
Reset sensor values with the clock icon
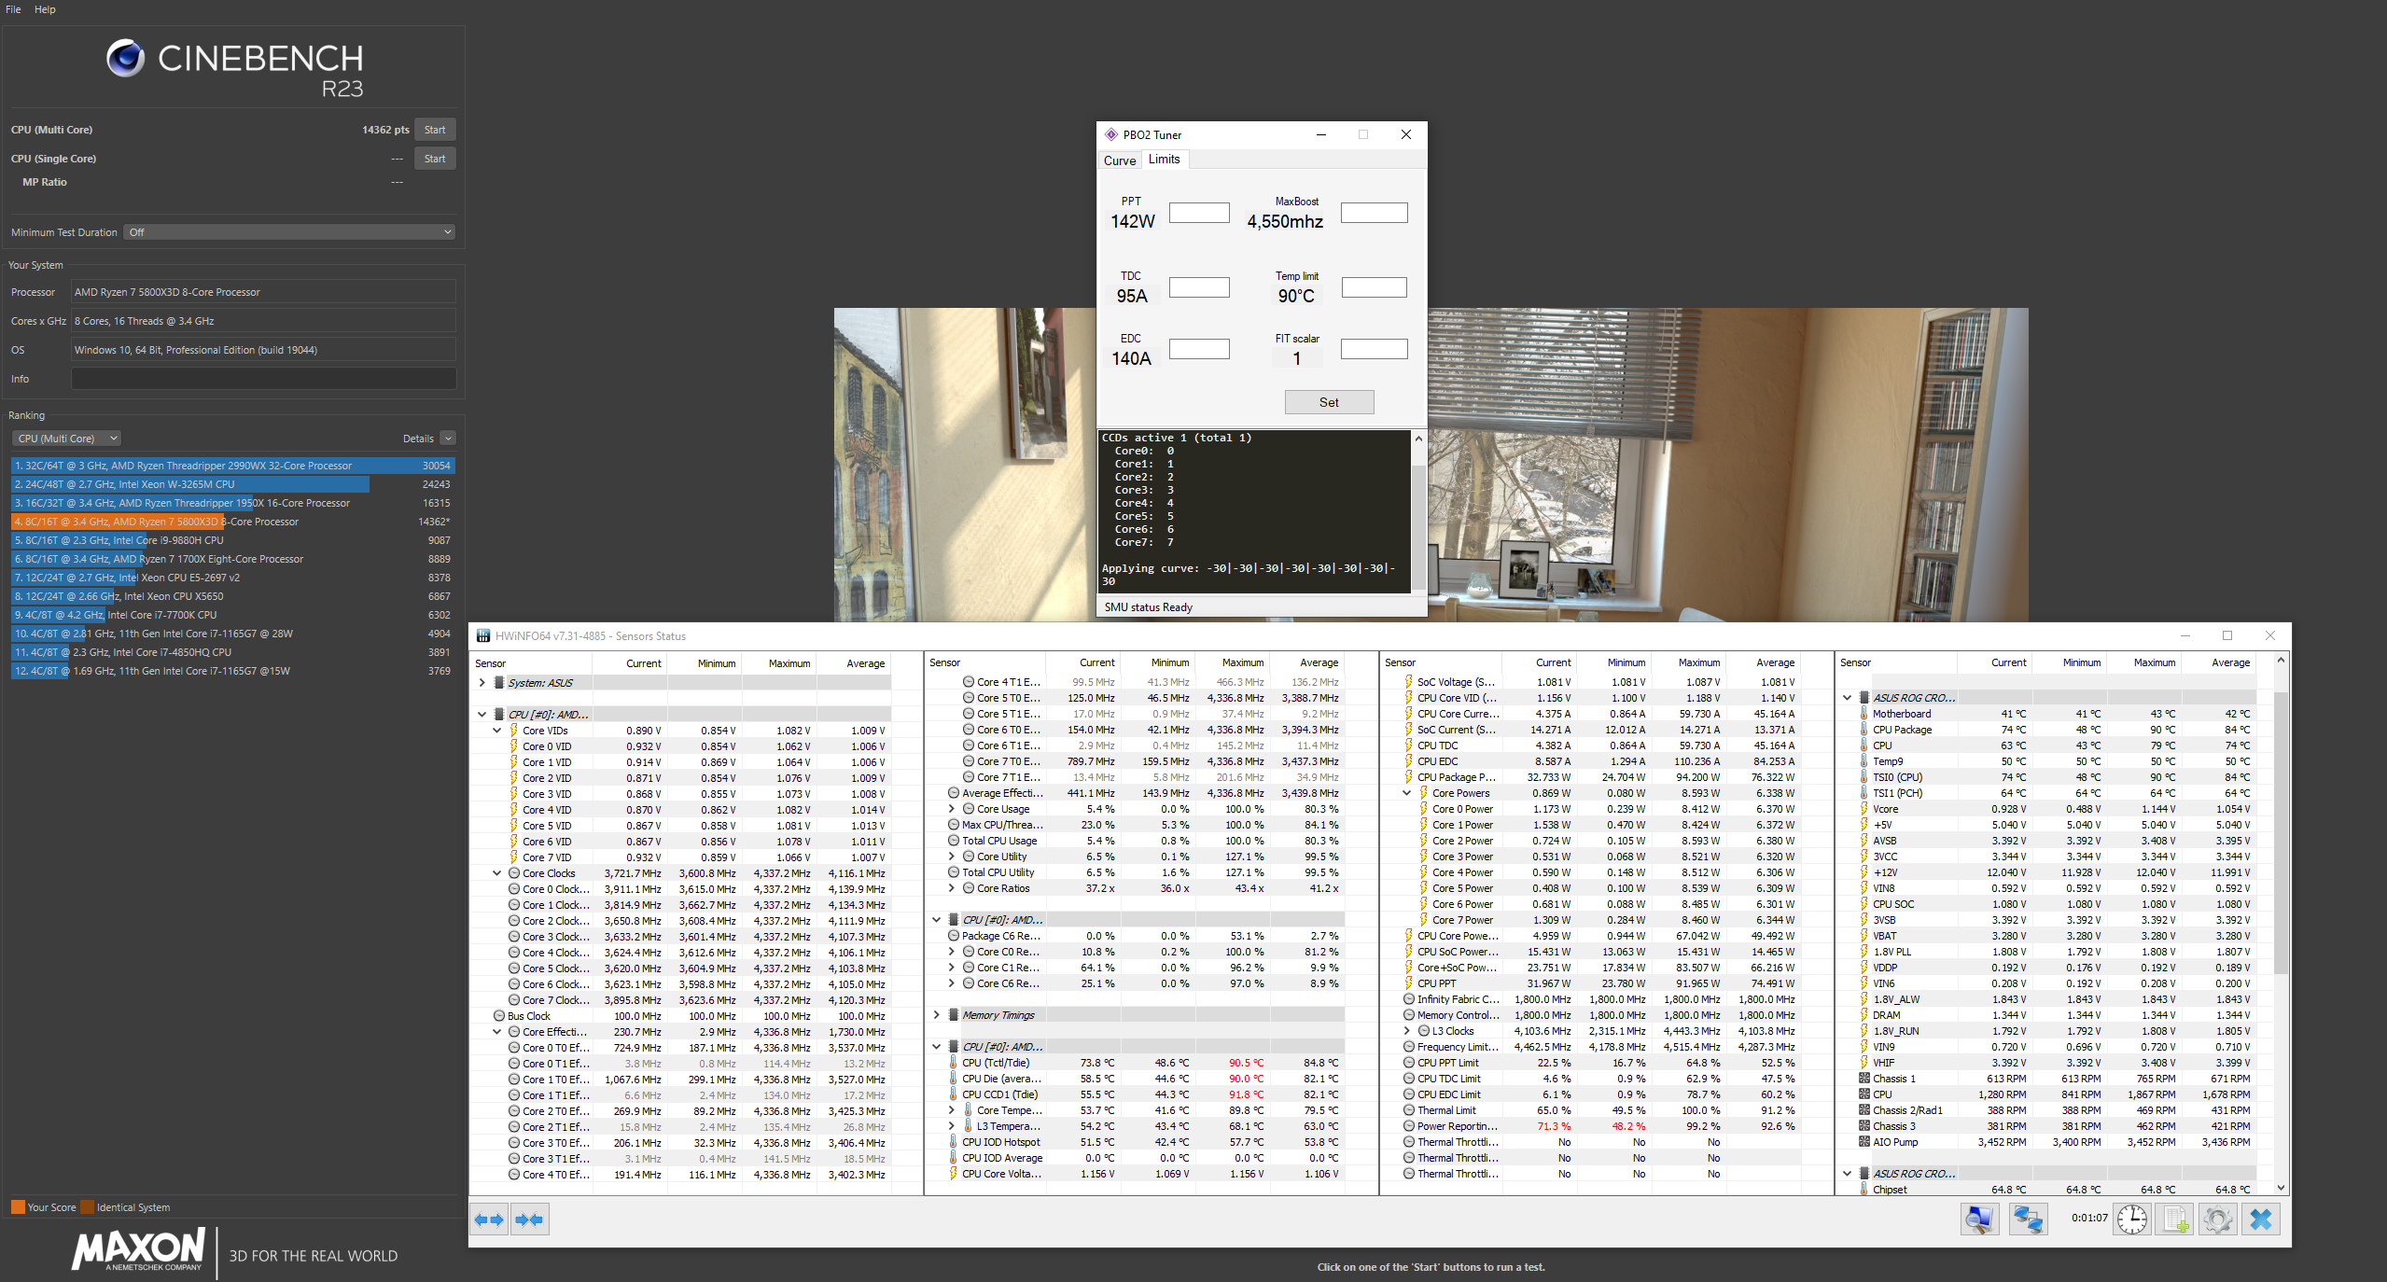click(2132, 1219)
